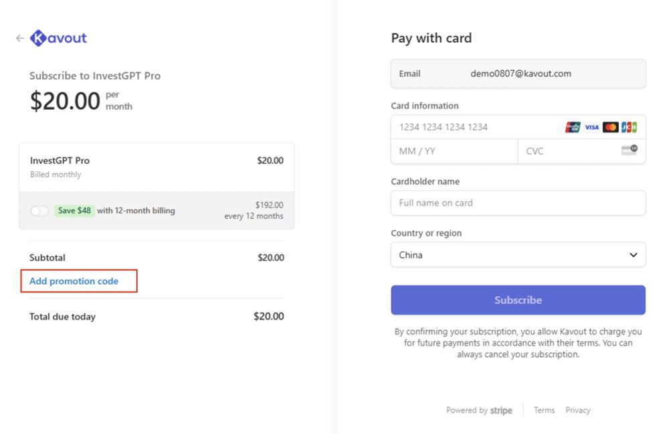The width and height of the screenshot is (669, 434).
Task: Click the Save $48 badge
Action: [x=74, y=211]
